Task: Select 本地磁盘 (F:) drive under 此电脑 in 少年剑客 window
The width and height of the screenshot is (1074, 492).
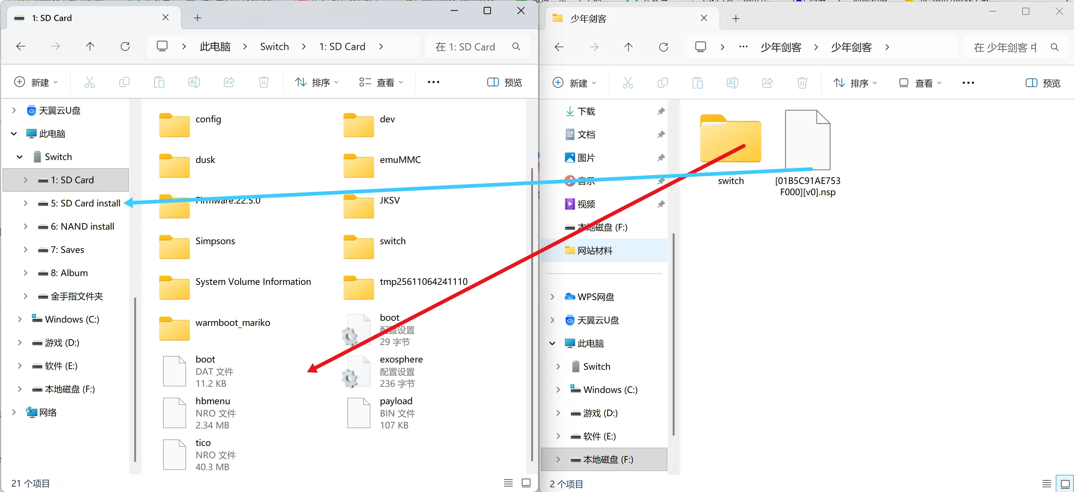Action: tap(604, 459)
